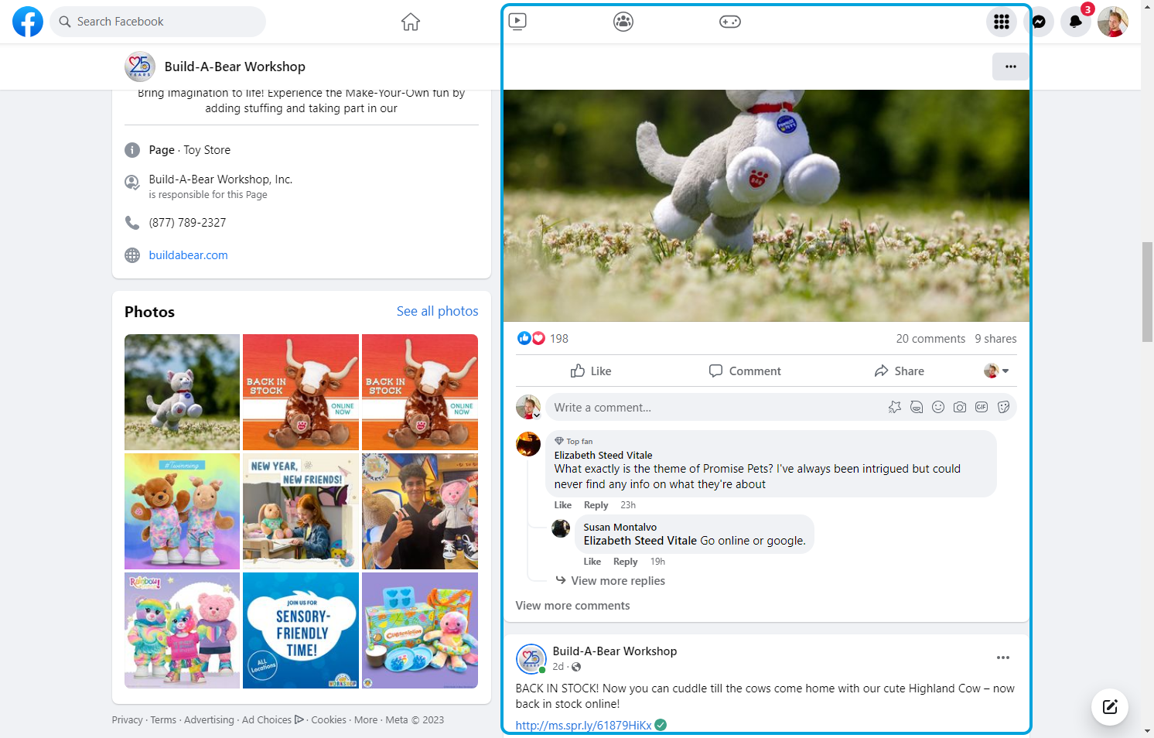Screen dimensions: 1154x738
Task: Like Elizabeth Steed Vitale's comment
Action: 562,505
